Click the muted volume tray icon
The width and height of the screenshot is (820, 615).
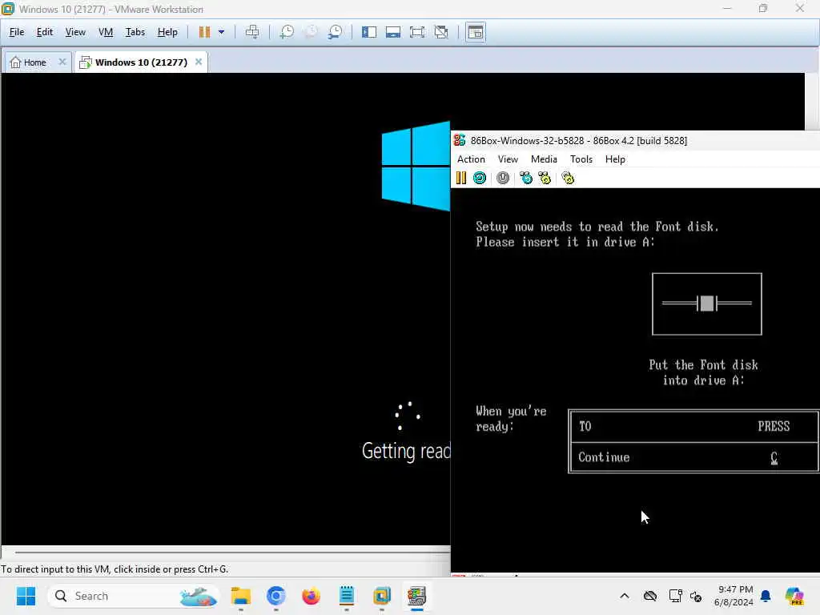(x=696, y=596)
